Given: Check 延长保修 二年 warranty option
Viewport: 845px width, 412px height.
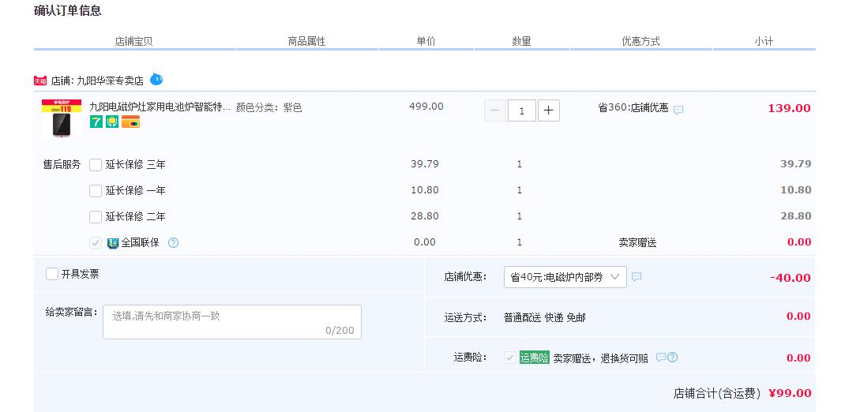Looking at the screenshot, I should [96, 216].
